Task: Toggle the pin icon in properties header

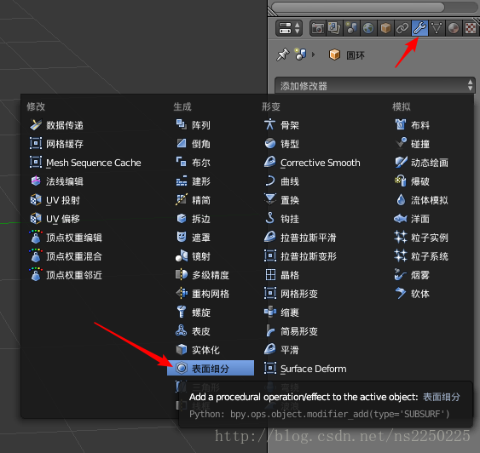Action: (282, 54)
